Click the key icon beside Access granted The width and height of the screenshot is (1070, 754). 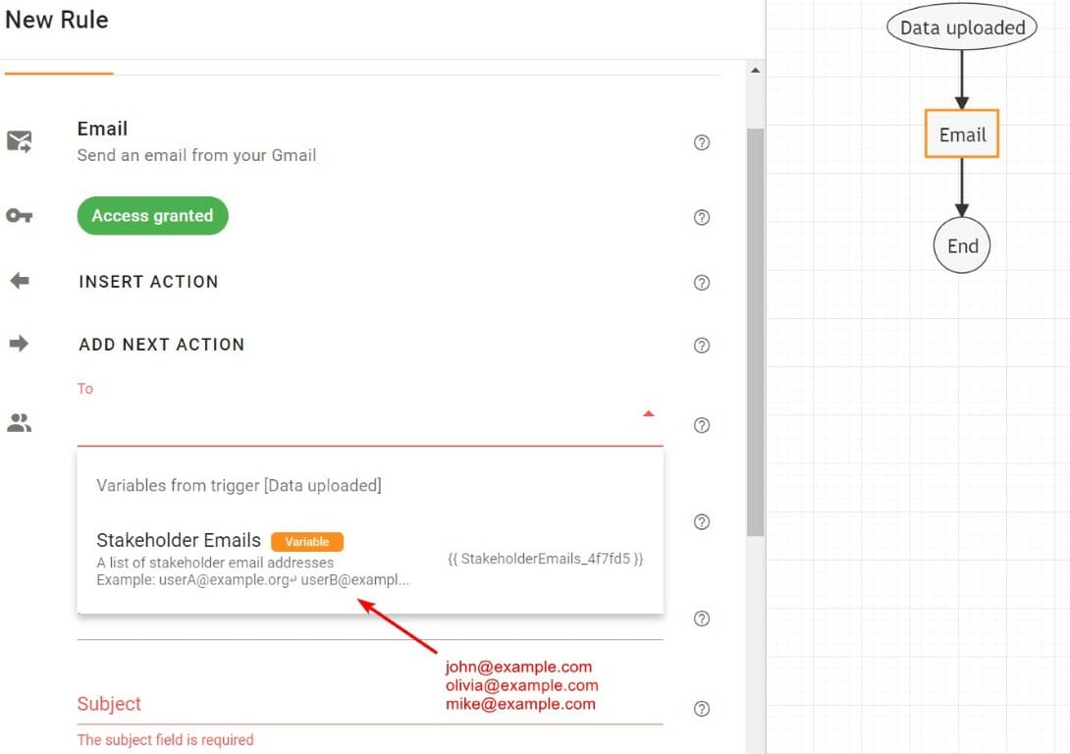[x=20, y=215]
